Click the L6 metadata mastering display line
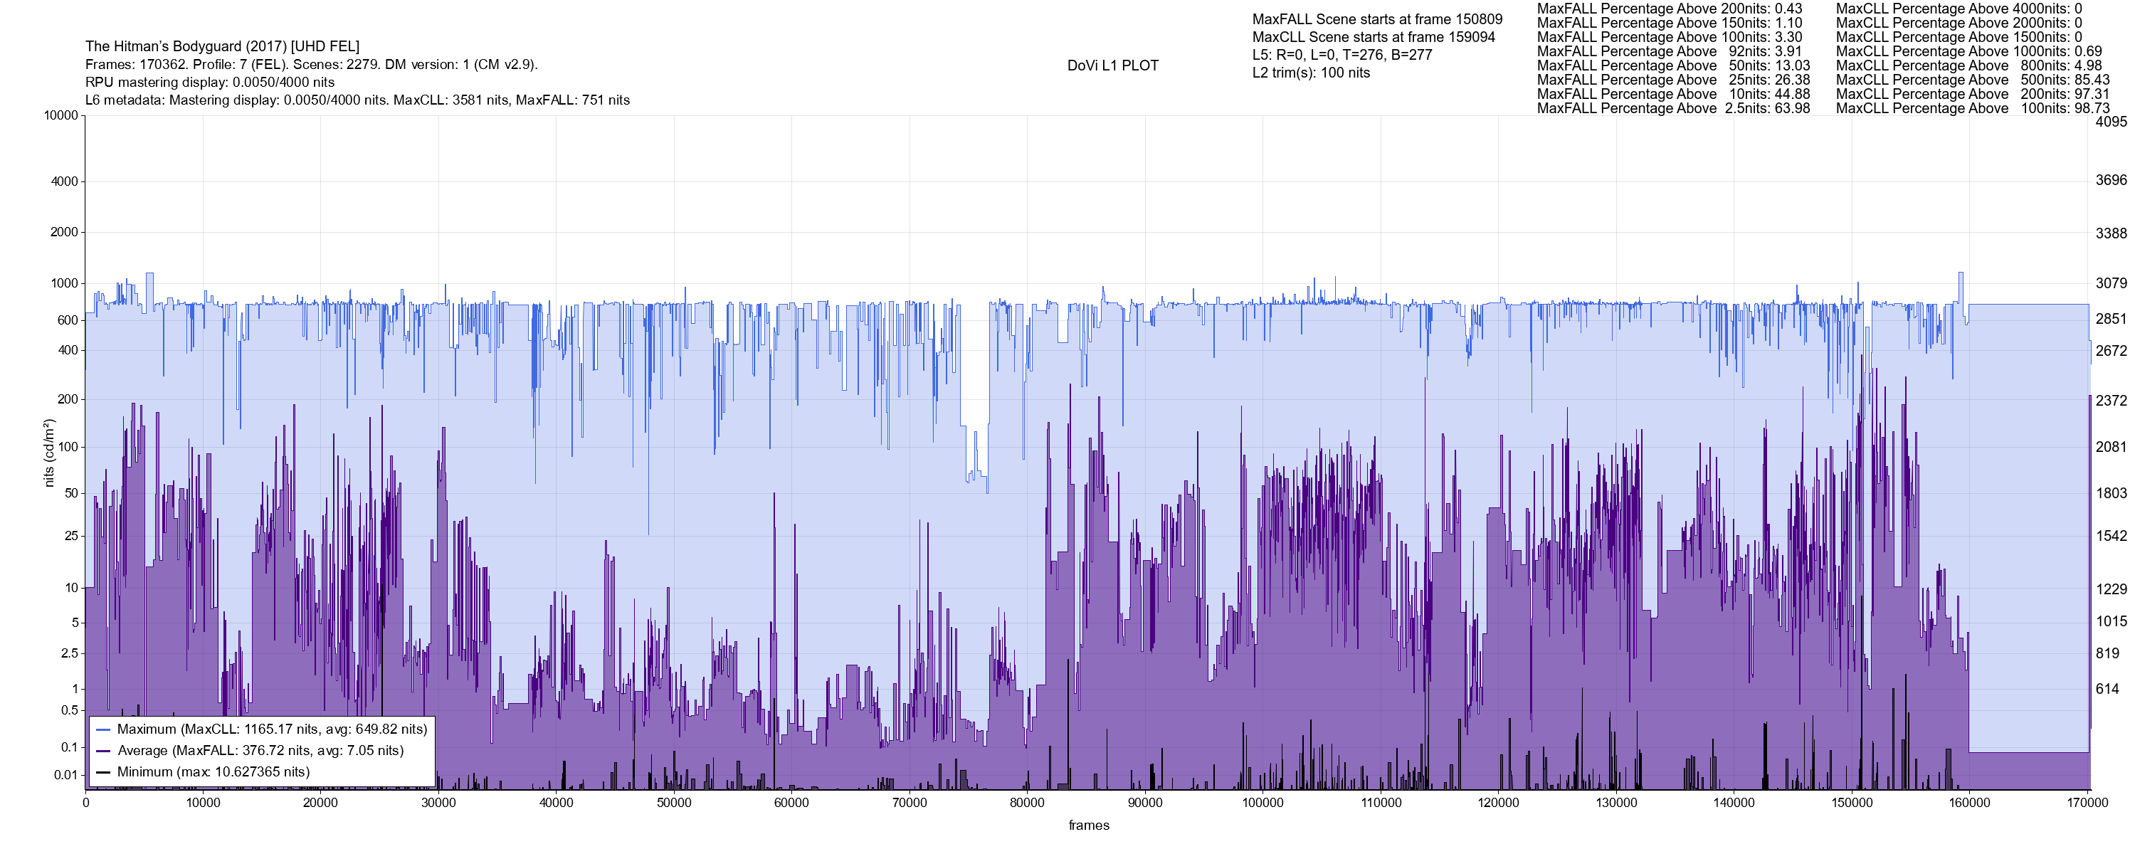Viewport: 2135px width, 854px height. (x=357, y=100)
